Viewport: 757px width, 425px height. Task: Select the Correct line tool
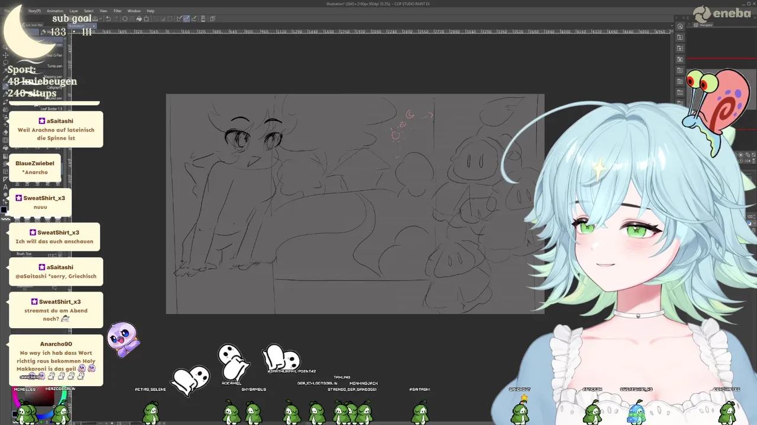5,202
